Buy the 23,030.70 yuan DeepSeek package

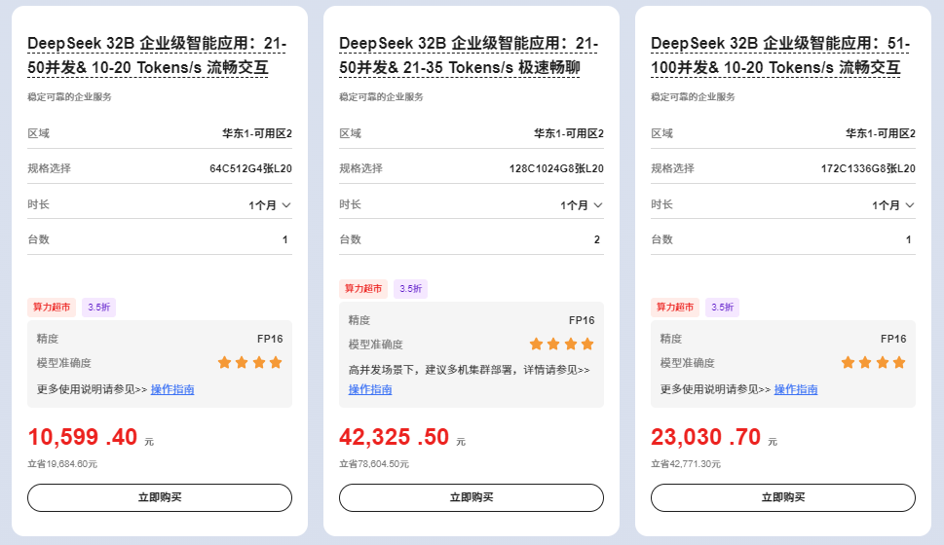click(x=783, y=497)
